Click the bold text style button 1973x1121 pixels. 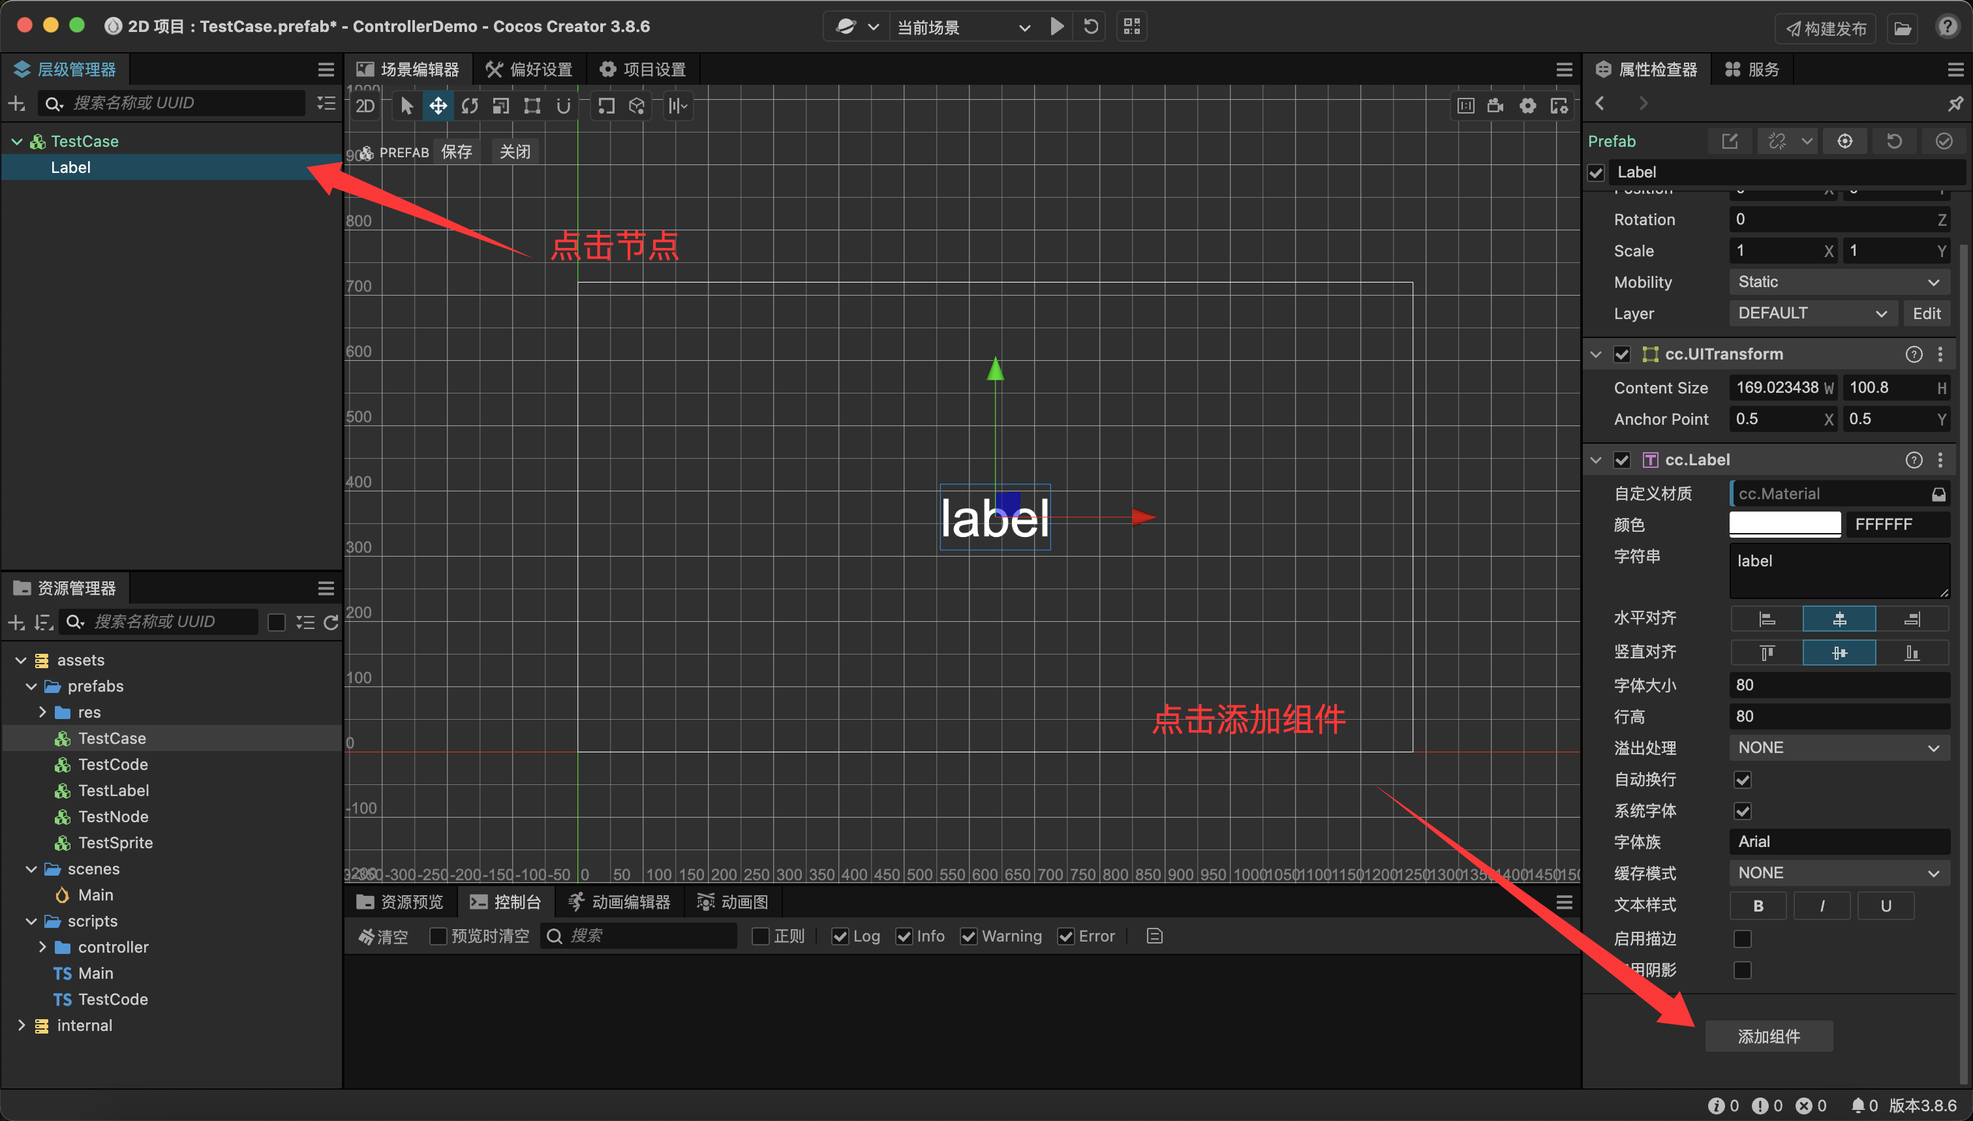(x=1758, y=906)
